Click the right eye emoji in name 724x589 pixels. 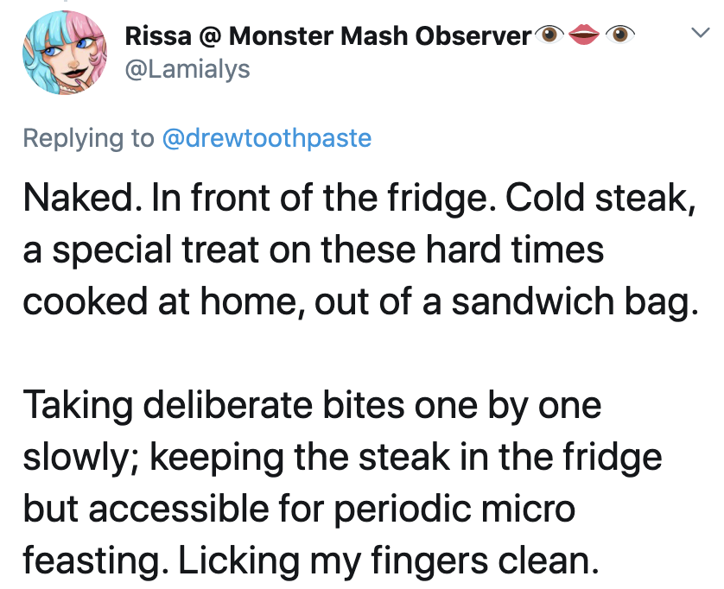[x=619, y=35]
